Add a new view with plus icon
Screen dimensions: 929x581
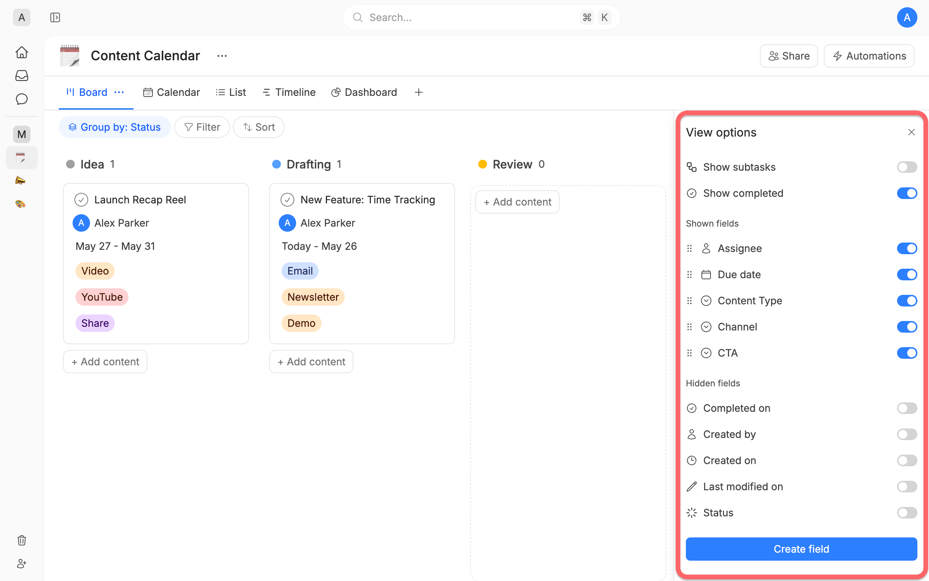418,92
